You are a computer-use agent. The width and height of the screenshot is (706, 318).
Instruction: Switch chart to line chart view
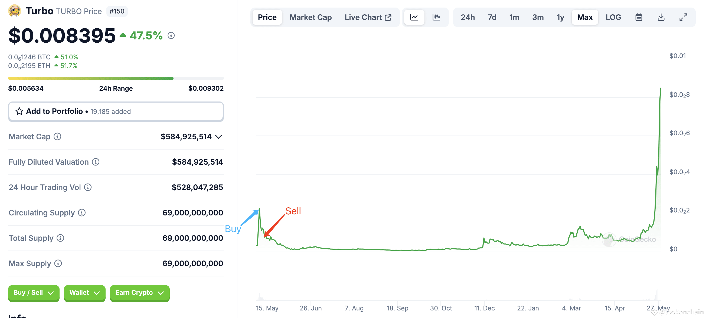(x=414, y=17)
